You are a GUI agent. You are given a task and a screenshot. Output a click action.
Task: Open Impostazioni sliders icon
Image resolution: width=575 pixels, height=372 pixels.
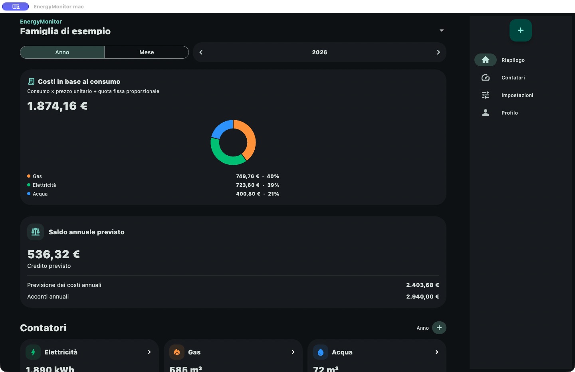pyautogui.click(x=486, y=95)
